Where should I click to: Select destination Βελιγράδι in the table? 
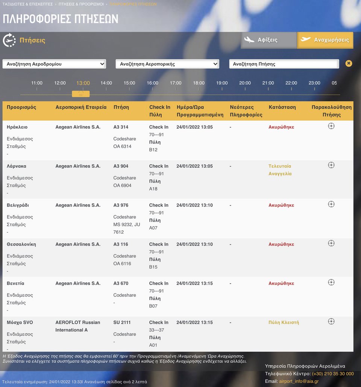tap(18, 205)
